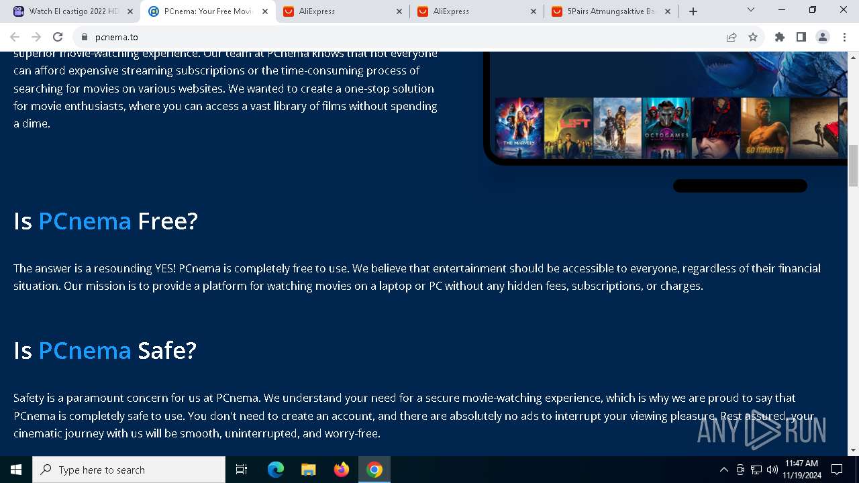The height and width of the screenshot is (483, 859).
Task: Click the Chrome taskbar icon
Action: point(374,470)
